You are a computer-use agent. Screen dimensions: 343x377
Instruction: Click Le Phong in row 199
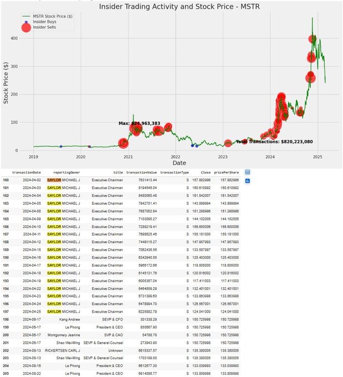(x=73, y=327)
